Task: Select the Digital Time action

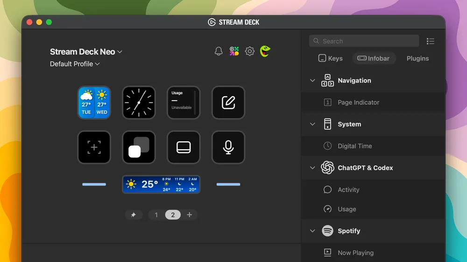Action: point(373,146)
